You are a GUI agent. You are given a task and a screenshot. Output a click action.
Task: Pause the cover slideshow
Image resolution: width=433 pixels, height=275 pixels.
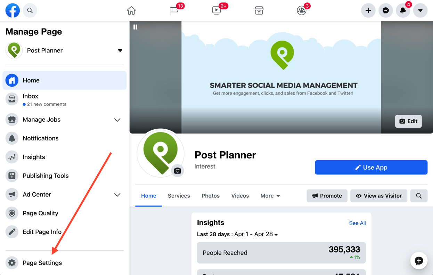[136, 27]
